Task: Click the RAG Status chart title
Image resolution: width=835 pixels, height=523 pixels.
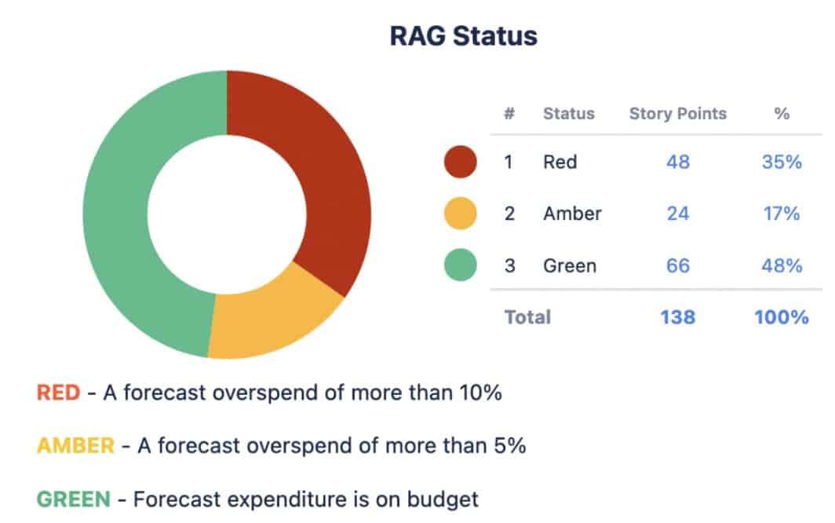Action: tap(464, 36)
